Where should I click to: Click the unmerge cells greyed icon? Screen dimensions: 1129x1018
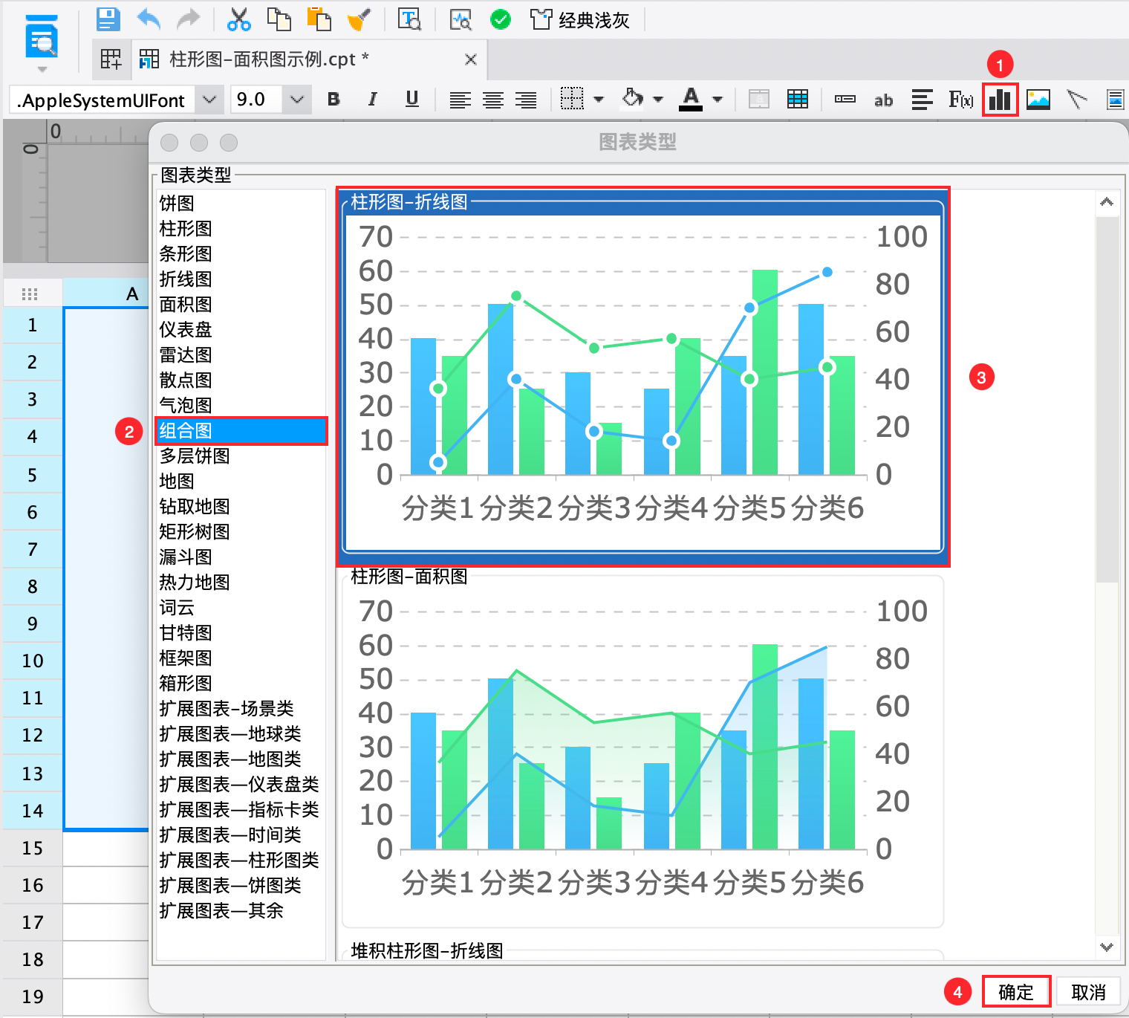[758, 99]
